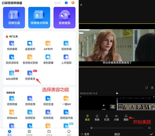Screen dimensions: 155x136
Task: Open the 视频画中画 picture-in-picture tool
Action: point(66,114)
